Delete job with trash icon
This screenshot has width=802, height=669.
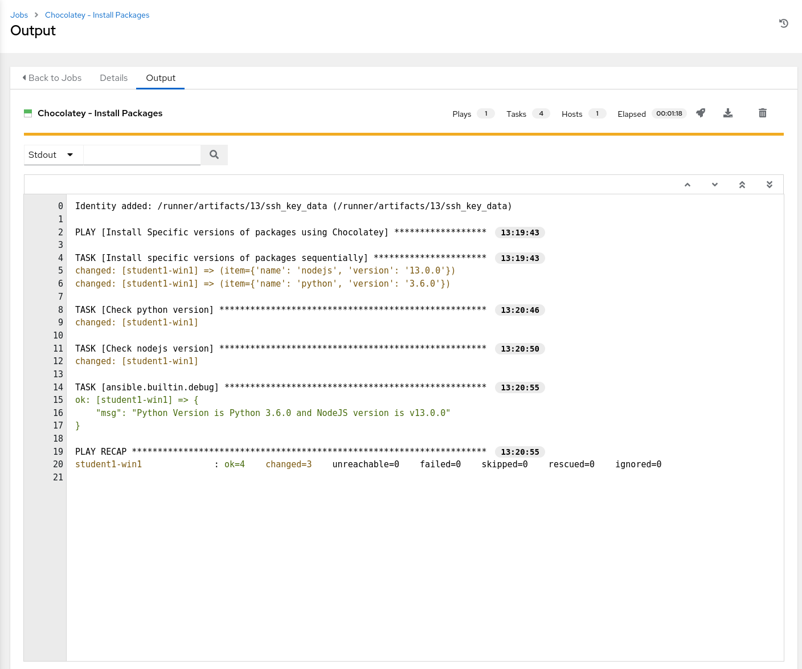point(763,113)
